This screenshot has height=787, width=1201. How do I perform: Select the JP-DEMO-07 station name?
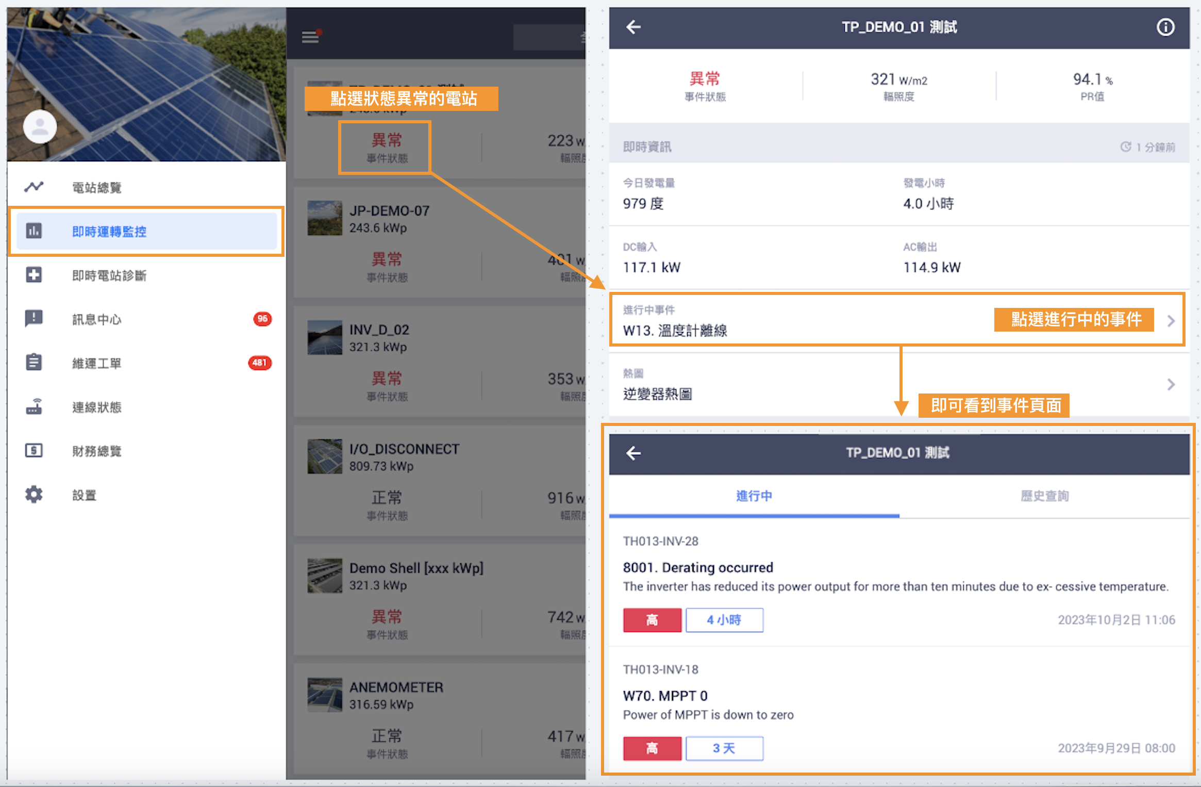click(389, 210)
